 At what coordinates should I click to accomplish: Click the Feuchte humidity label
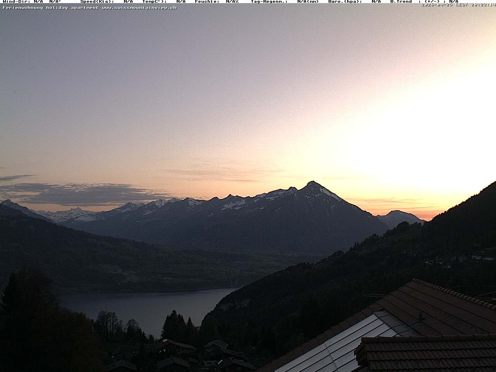click(x=207, y=2)
